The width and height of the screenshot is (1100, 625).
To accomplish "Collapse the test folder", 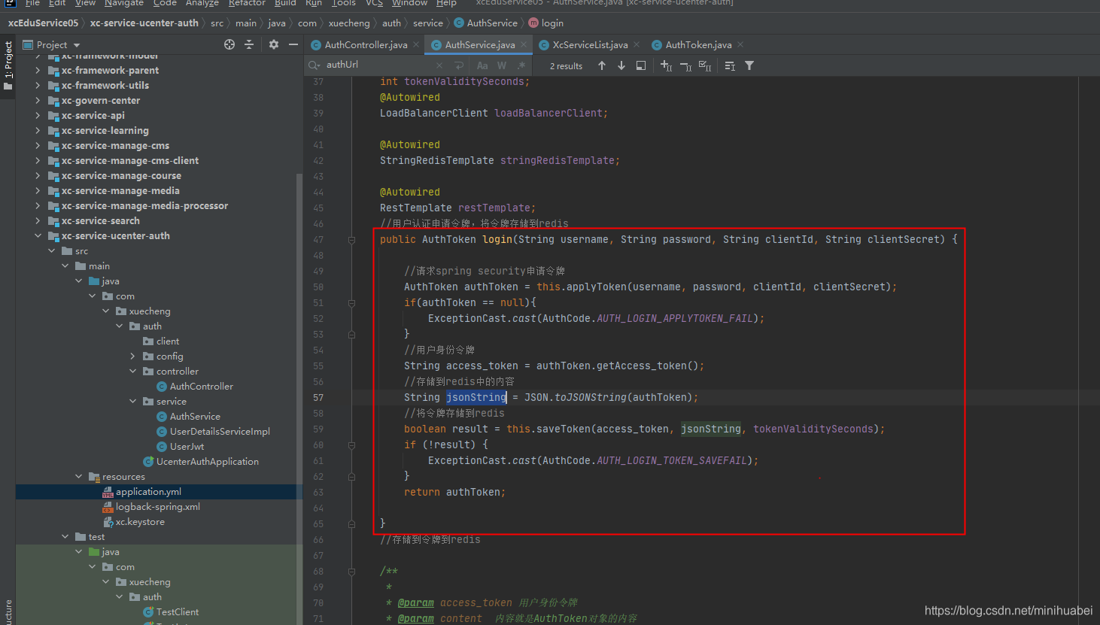I will 65,537.
